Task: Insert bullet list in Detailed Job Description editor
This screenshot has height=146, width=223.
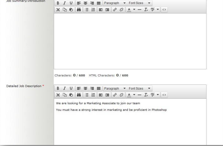Action: point(87,95)
